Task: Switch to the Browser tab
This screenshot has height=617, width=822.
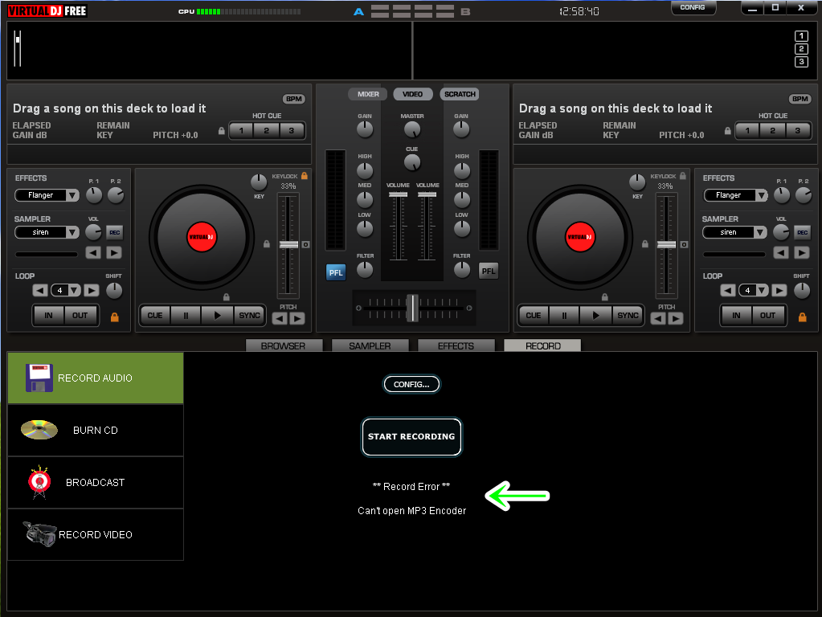Action: coord(283,346)
